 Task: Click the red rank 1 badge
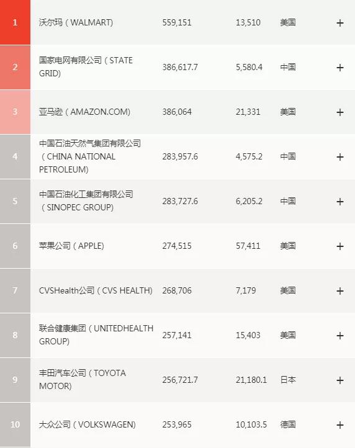pos(15,22)
